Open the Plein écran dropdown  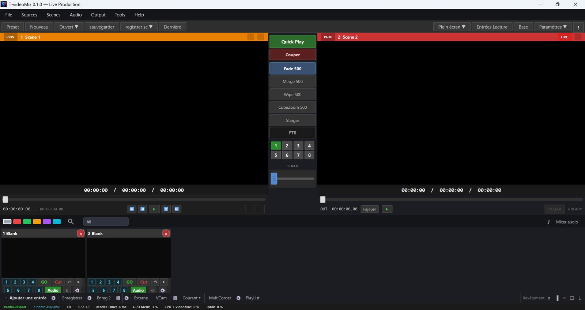click(452, 27)
